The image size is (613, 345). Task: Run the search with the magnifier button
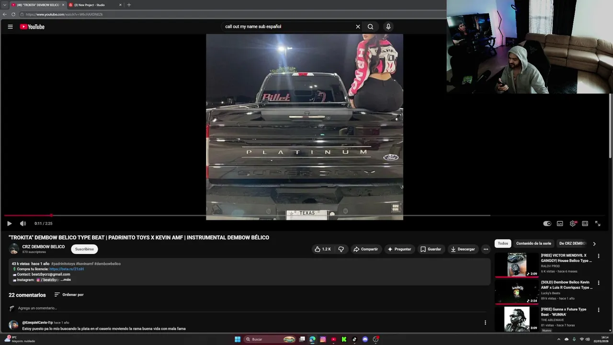coord(370,27)
